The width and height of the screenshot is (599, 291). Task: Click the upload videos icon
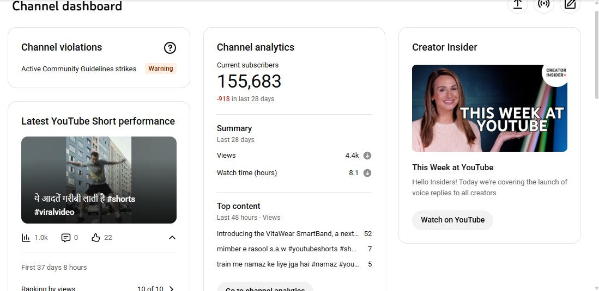(x=518, y=4)
